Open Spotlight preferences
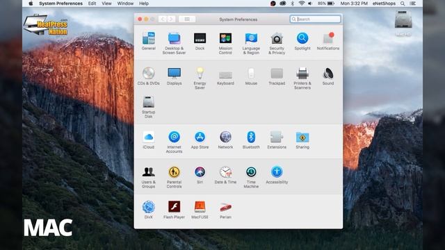Viewport: 445px width, 250px height. (x=302, y=42)
